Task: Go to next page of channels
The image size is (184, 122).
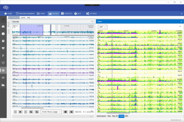Action: coord(26,112)
